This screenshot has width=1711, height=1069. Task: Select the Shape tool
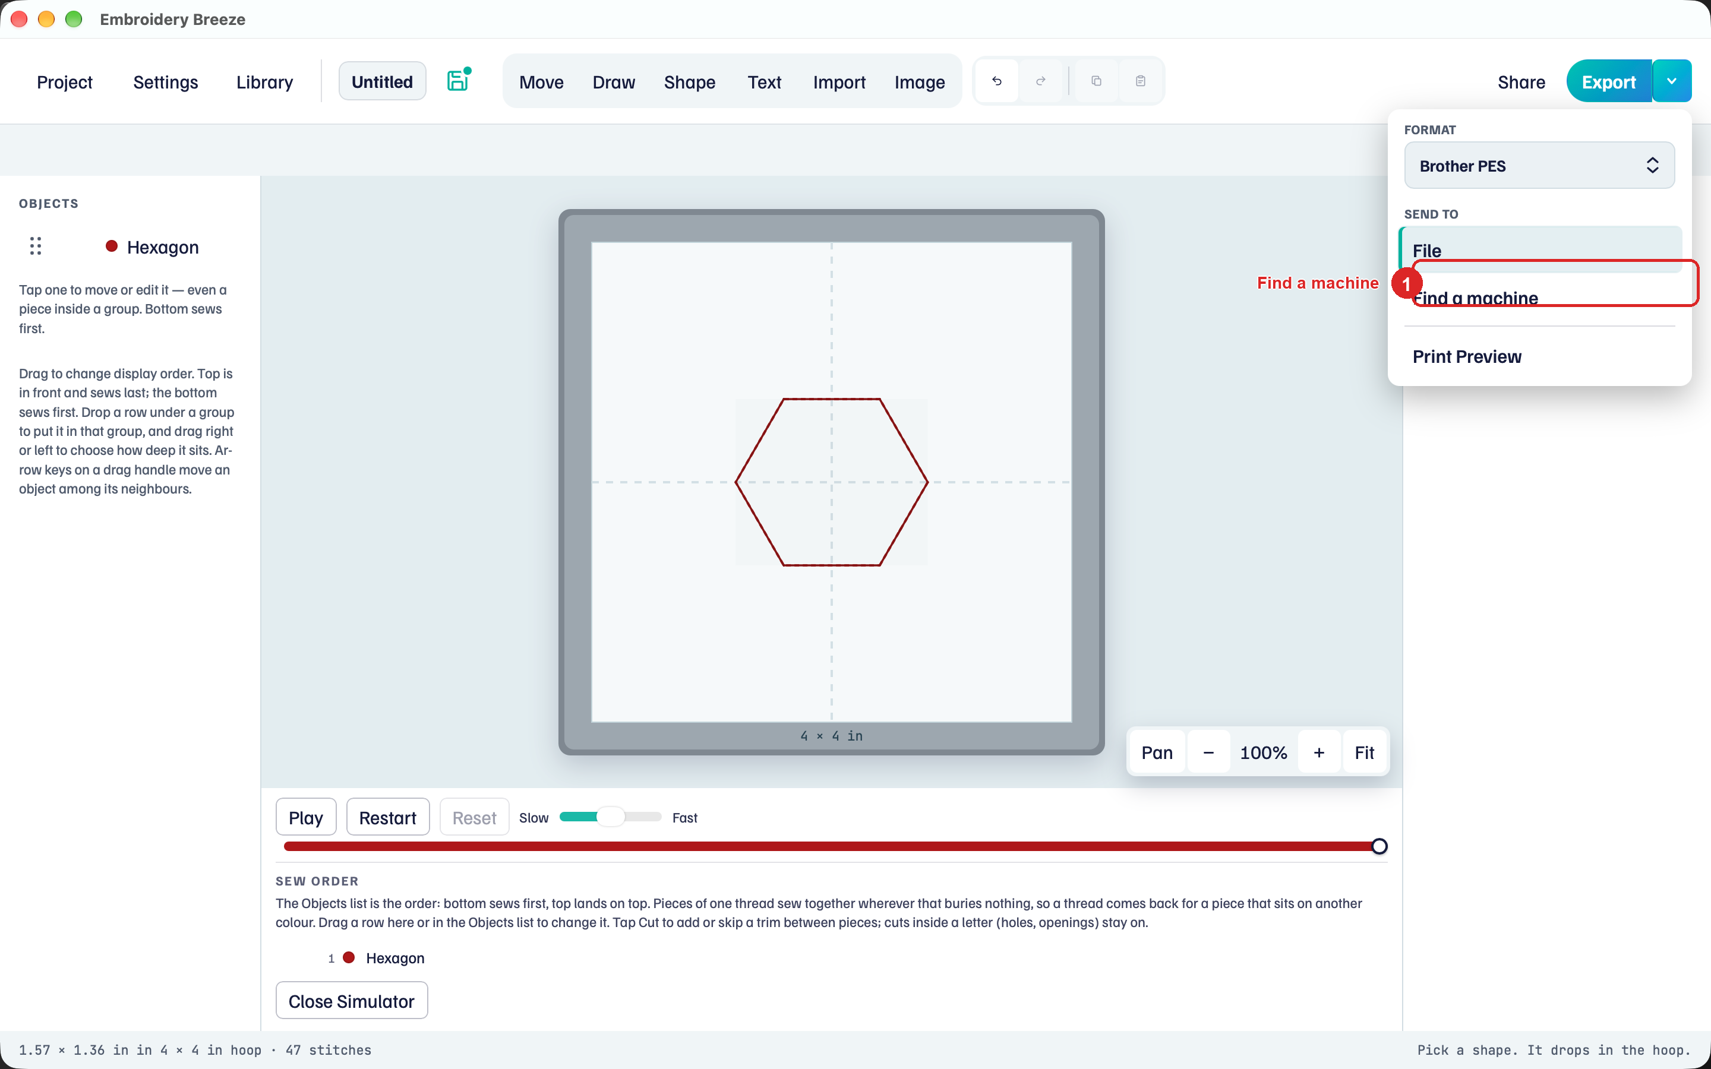coord(689,82)
